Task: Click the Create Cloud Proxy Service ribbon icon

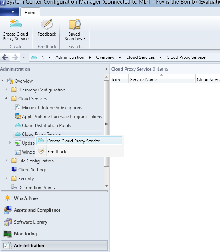Action: (x=16, y=23)
